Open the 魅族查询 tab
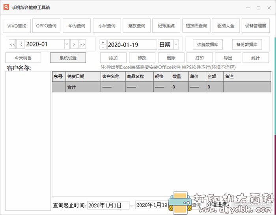The height and width of the screenshot is (215, 276). click(136, 26)
